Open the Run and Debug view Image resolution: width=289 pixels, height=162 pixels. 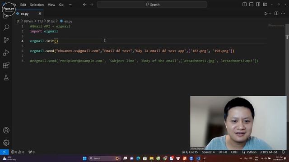pos(6,53)
